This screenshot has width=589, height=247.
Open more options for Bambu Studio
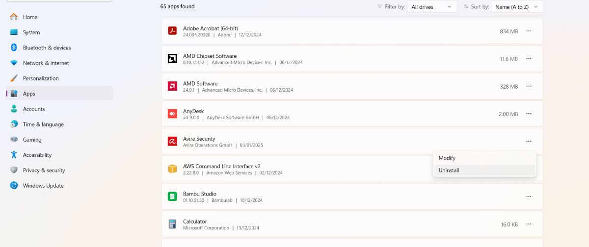coord(529,197)
